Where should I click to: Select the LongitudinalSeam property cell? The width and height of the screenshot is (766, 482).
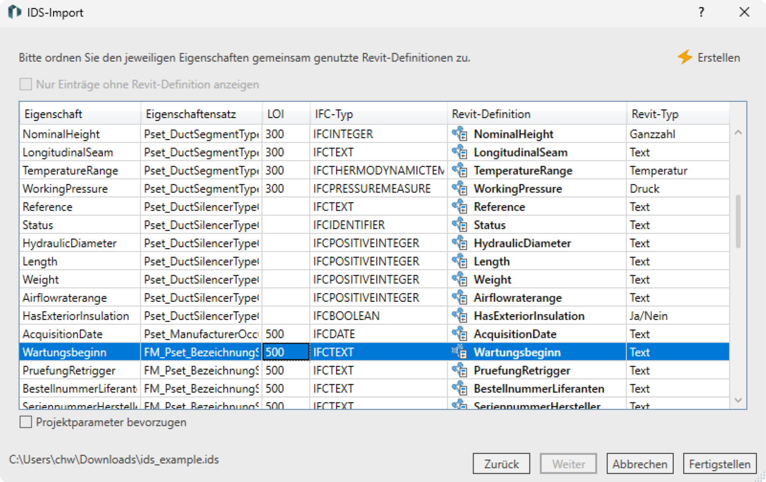pos(80,152)
